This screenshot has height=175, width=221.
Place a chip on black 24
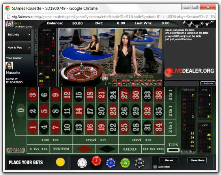113,95
